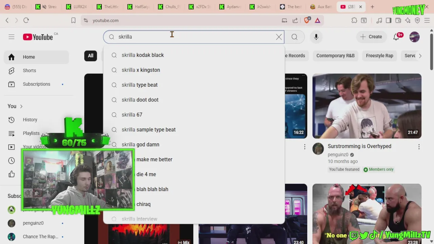Expand the You section chevron
Image resolution: width=434 pixels, height=244 pixels.
21,106
